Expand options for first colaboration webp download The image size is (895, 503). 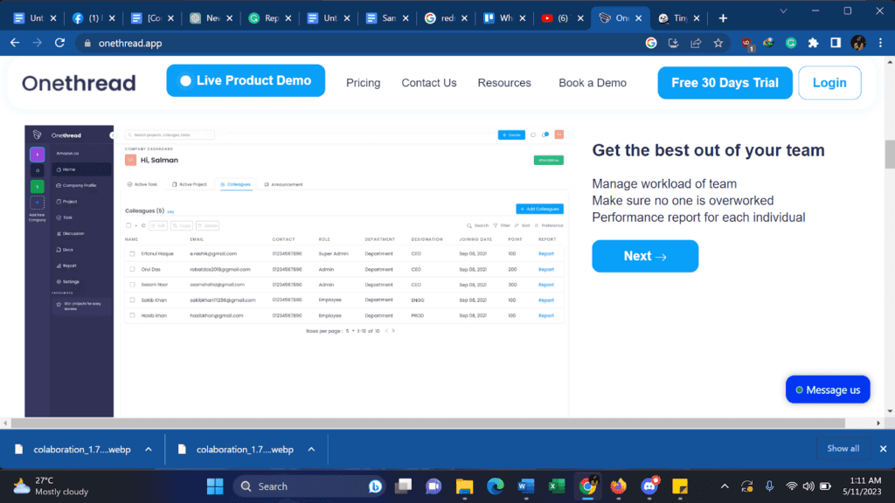[x=149, y=450]
